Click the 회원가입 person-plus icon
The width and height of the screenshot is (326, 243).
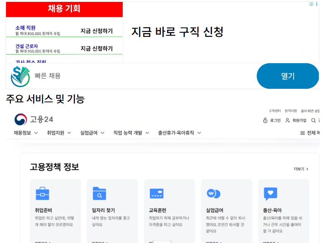point(288,120)
